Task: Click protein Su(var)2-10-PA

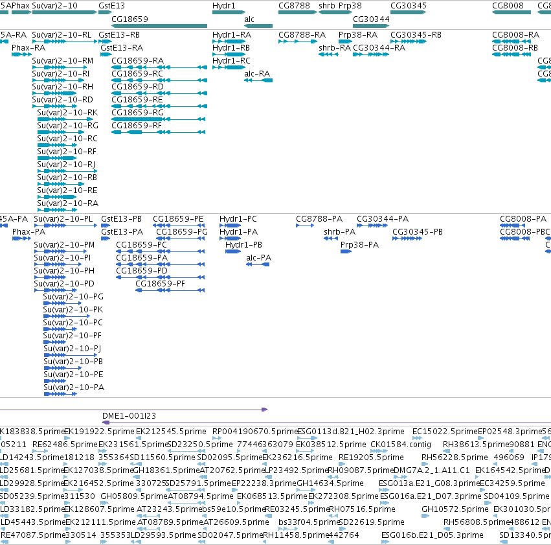Action: 60,394
